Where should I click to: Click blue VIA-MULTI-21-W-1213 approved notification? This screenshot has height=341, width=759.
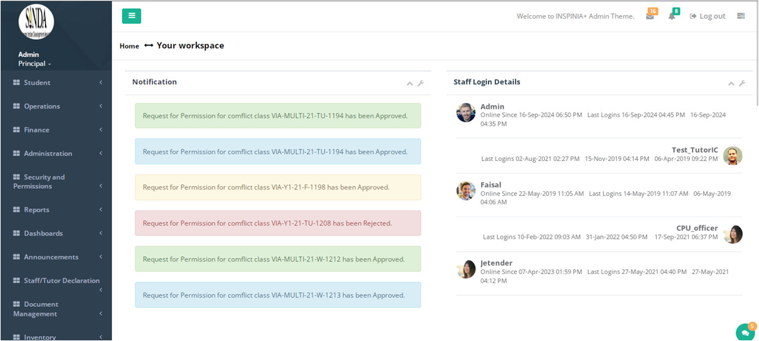(278, 295)
